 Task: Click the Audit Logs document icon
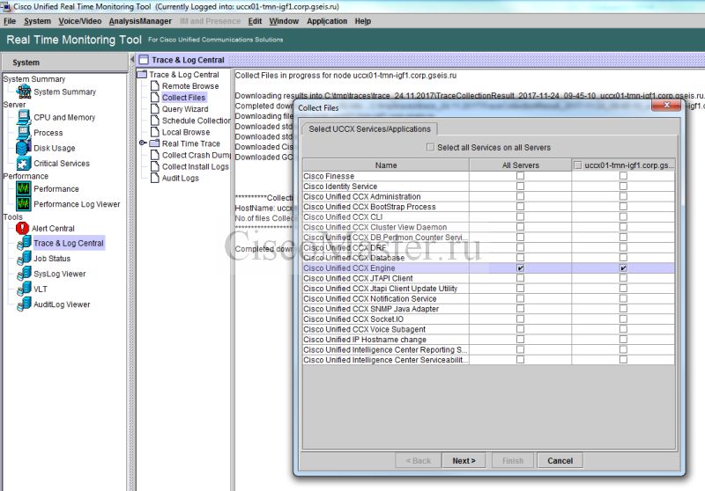pos(155,178)
